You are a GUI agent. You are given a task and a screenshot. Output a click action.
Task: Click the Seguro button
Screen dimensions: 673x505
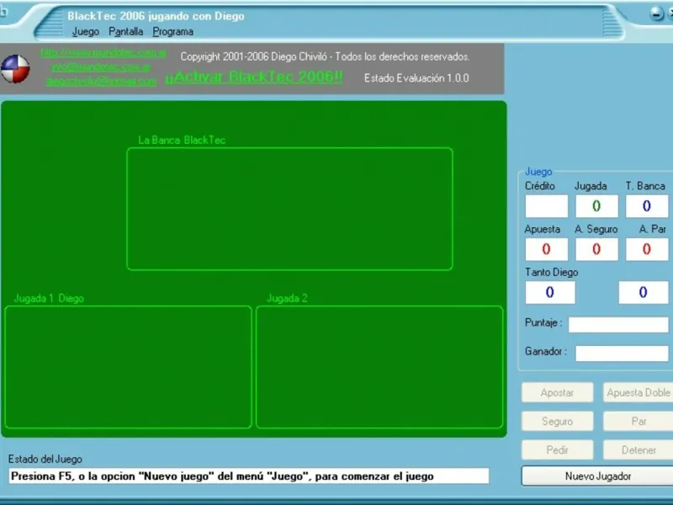557,422
